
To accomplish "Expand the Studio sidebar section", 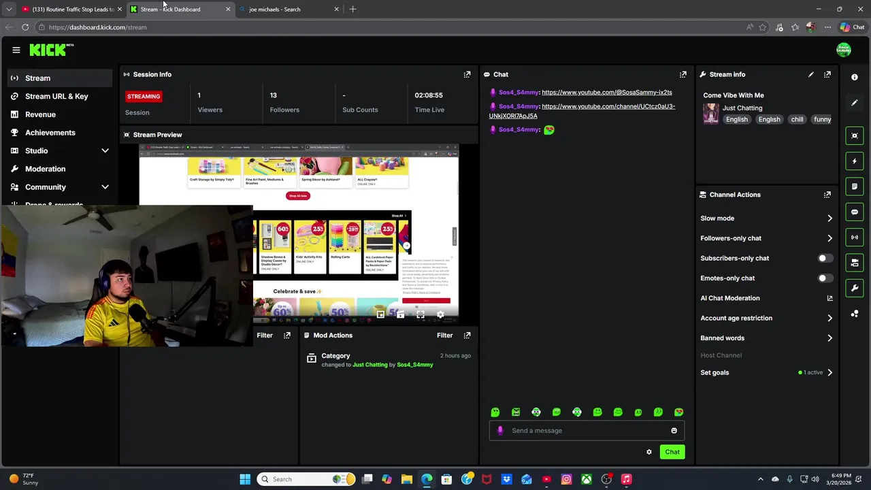I will [x=105, y=150].
